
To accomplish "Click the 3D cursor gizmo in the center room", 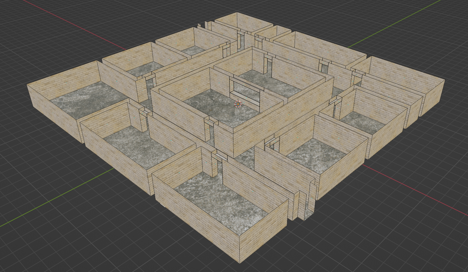I will click(x=238, y=104).
